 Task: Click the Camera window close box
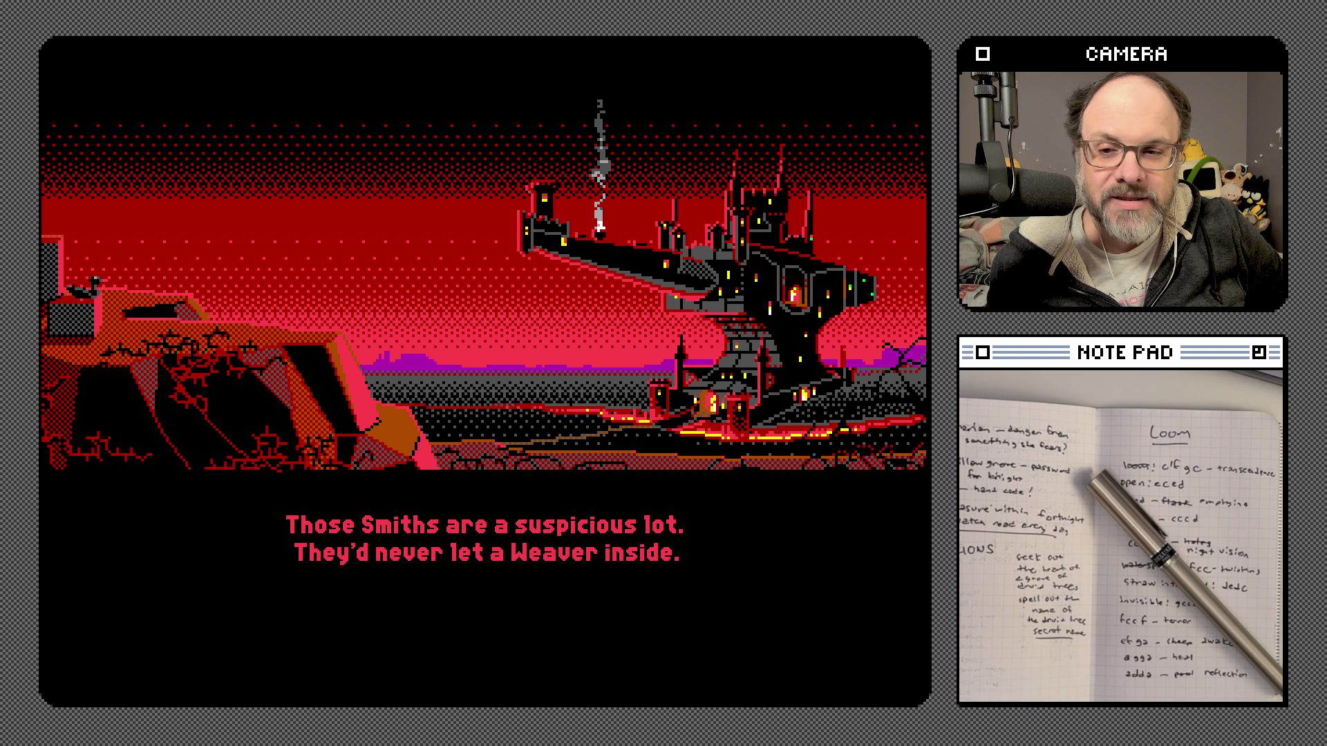point(982,54)
